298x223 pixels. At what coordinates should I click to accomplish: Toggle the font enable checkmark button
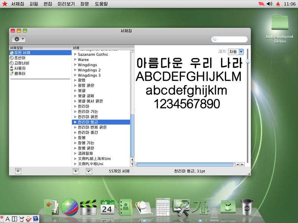pyautogui.click(x=89, y=171)
